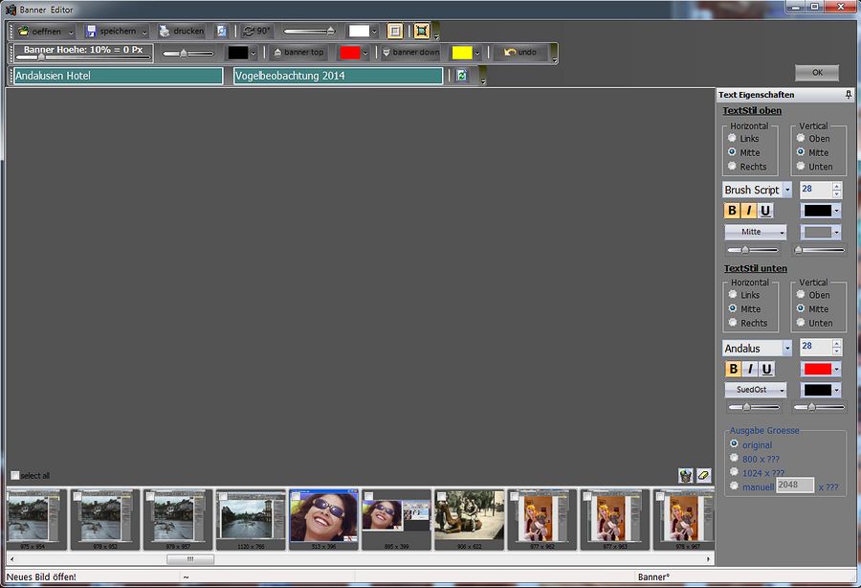Toggle italic in TextStil oben
This screenshot has height=588, width=861.
point(749,211)
